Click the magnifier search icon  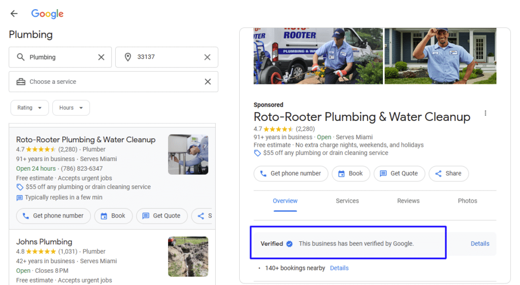(20, 57)
